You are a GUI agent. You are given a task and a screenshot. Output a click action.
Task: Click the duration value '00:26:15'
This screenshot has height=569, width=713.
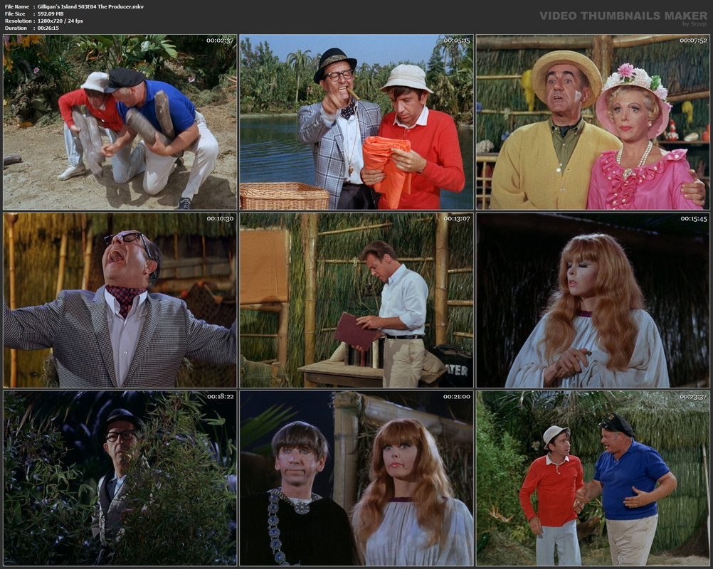pyautogui.click(x=48, y=28)
